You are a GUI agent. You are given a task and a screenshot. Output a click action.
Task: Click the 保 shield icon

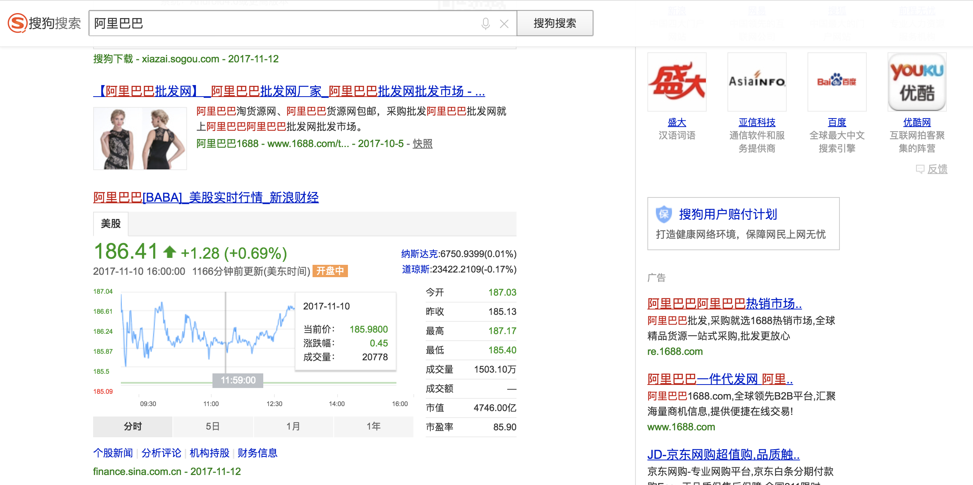click(664, 214)
